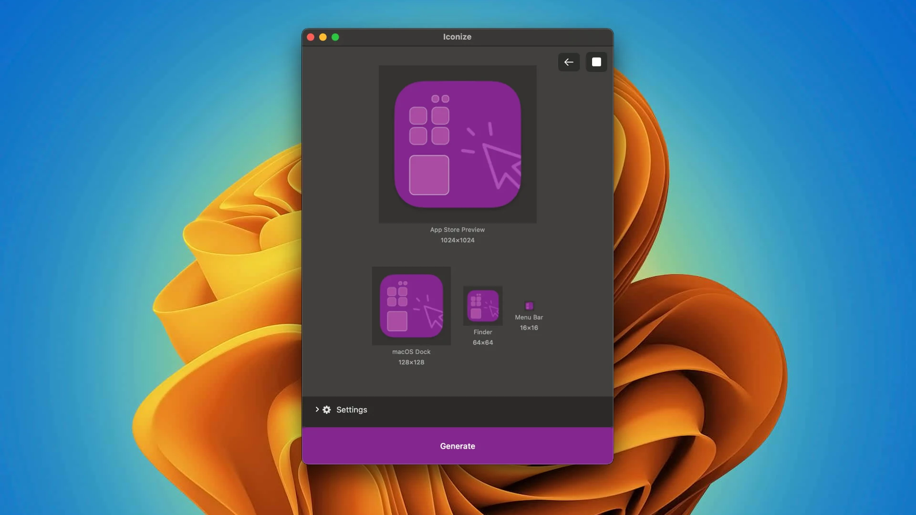
Task: Select the Finder 64×64 icon preview
Action: tap(483, 306)
